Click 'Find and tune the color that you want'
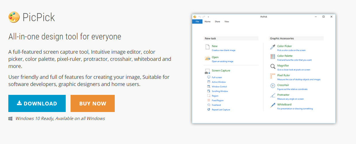This screenshot has height=144, width=356. tap(294, 60)
